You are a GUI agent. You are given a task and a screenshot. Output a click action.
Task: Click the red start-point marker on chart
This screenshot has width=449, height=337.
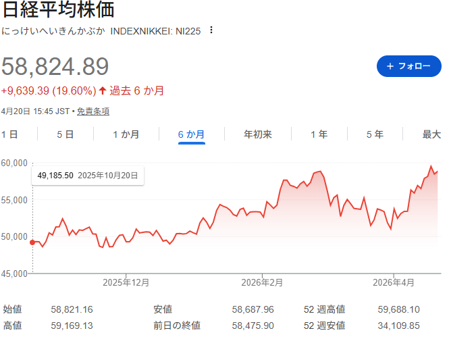(32, 242)
